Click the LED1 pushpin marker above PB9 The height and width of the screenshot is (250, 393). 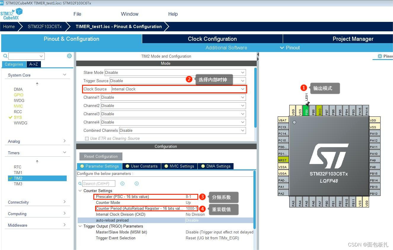(307, 103)
